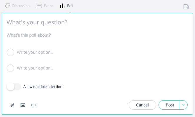Click the insert image icon
This screenshot has width=195, height=117.
23,105
